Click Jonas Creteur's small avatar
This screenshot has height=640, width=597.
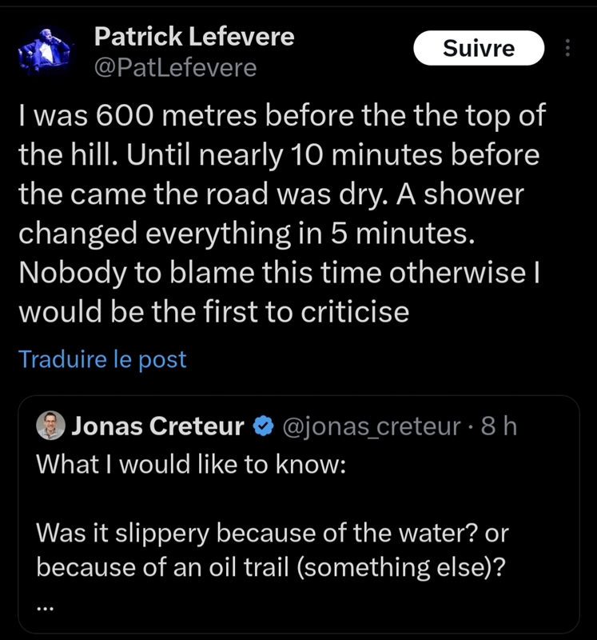click(x=52, y=426)
